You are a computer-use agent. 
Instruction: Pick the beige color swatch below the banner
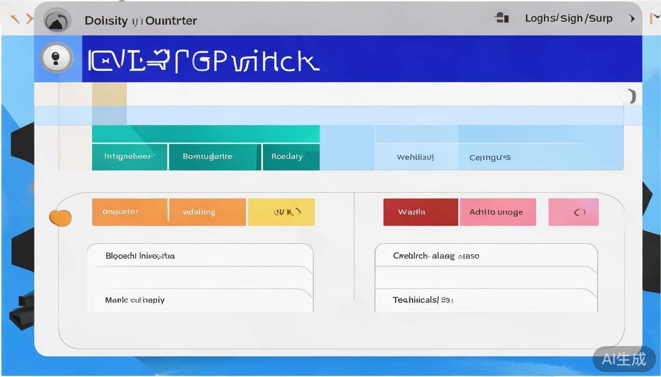[109, 94]
